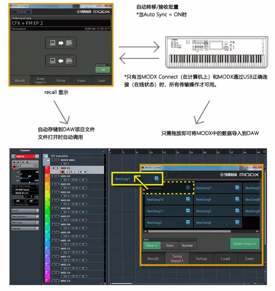Toggle Inspector mute button
Viewport: 275px width, 291px height.
point(14,162)
